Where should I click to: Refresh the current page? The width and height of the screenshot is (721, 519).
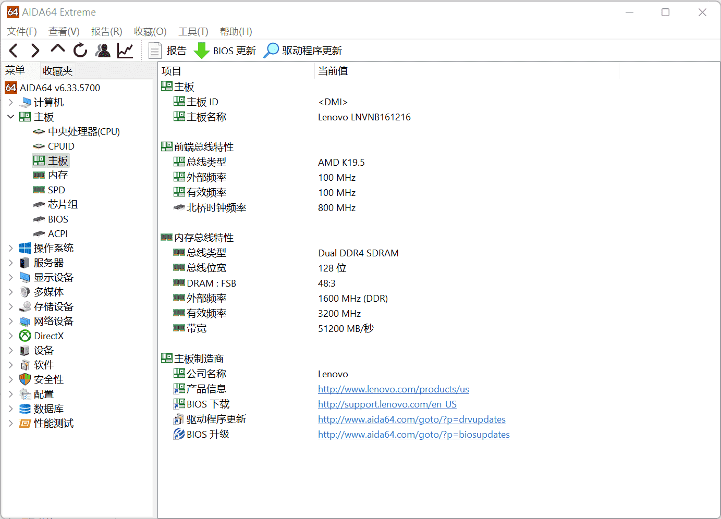point(80,51)
